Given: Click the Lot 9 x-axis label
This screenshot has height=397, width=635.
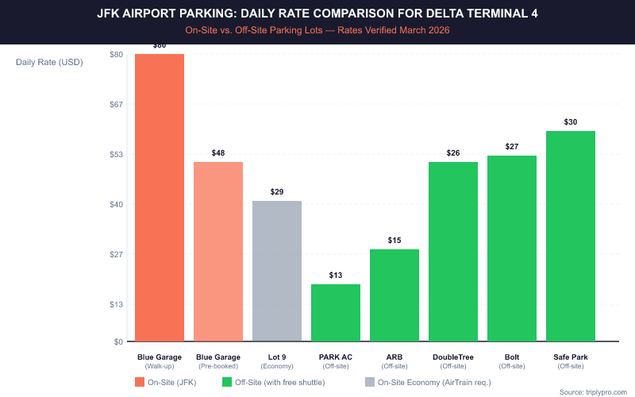Looking at the screenshot, I should pos(277,357).
